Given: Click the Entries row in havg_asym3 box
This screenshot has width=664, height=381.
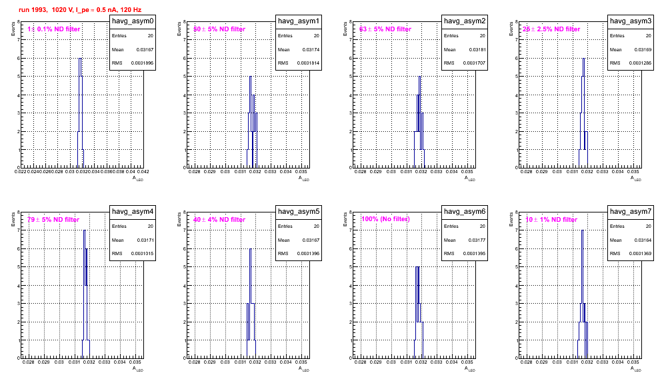Looking at the screenshot, I should click(x=631, y=36).
